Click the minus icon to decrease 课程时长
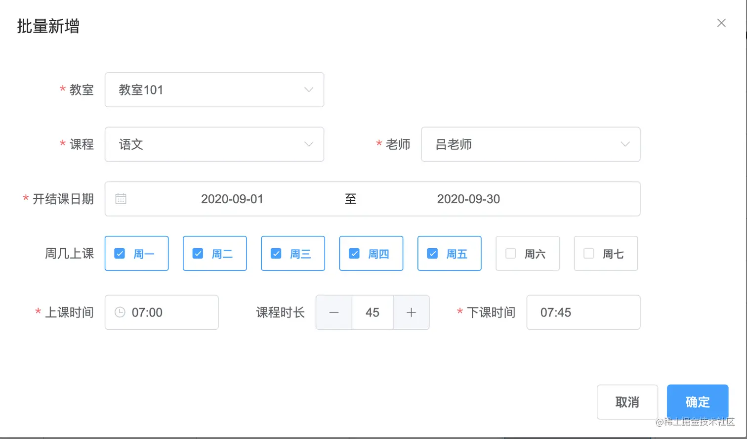Screen dimensions: 747x439 click(x=334, y=312)
